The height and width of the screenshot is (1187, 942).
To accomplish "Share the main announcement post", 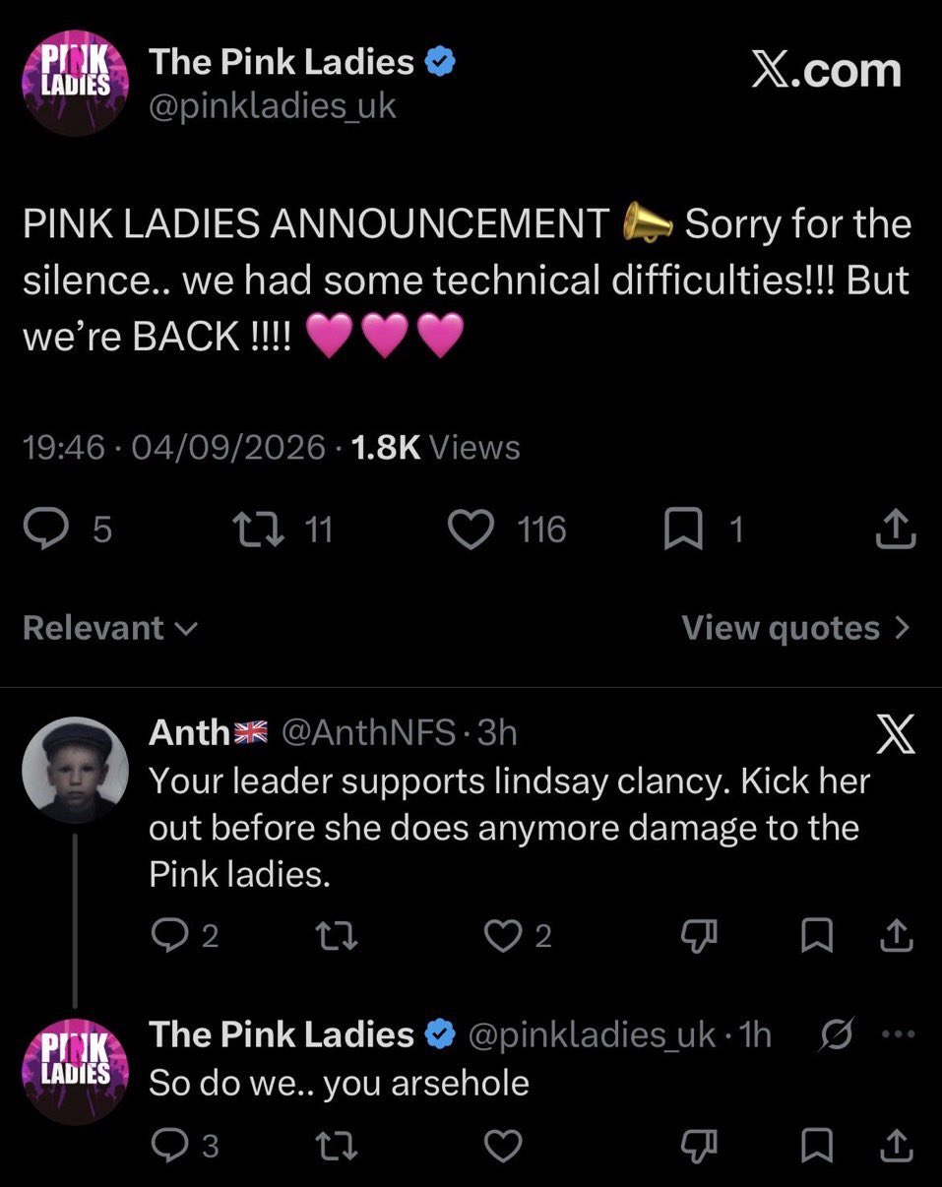I will point(896,530).
